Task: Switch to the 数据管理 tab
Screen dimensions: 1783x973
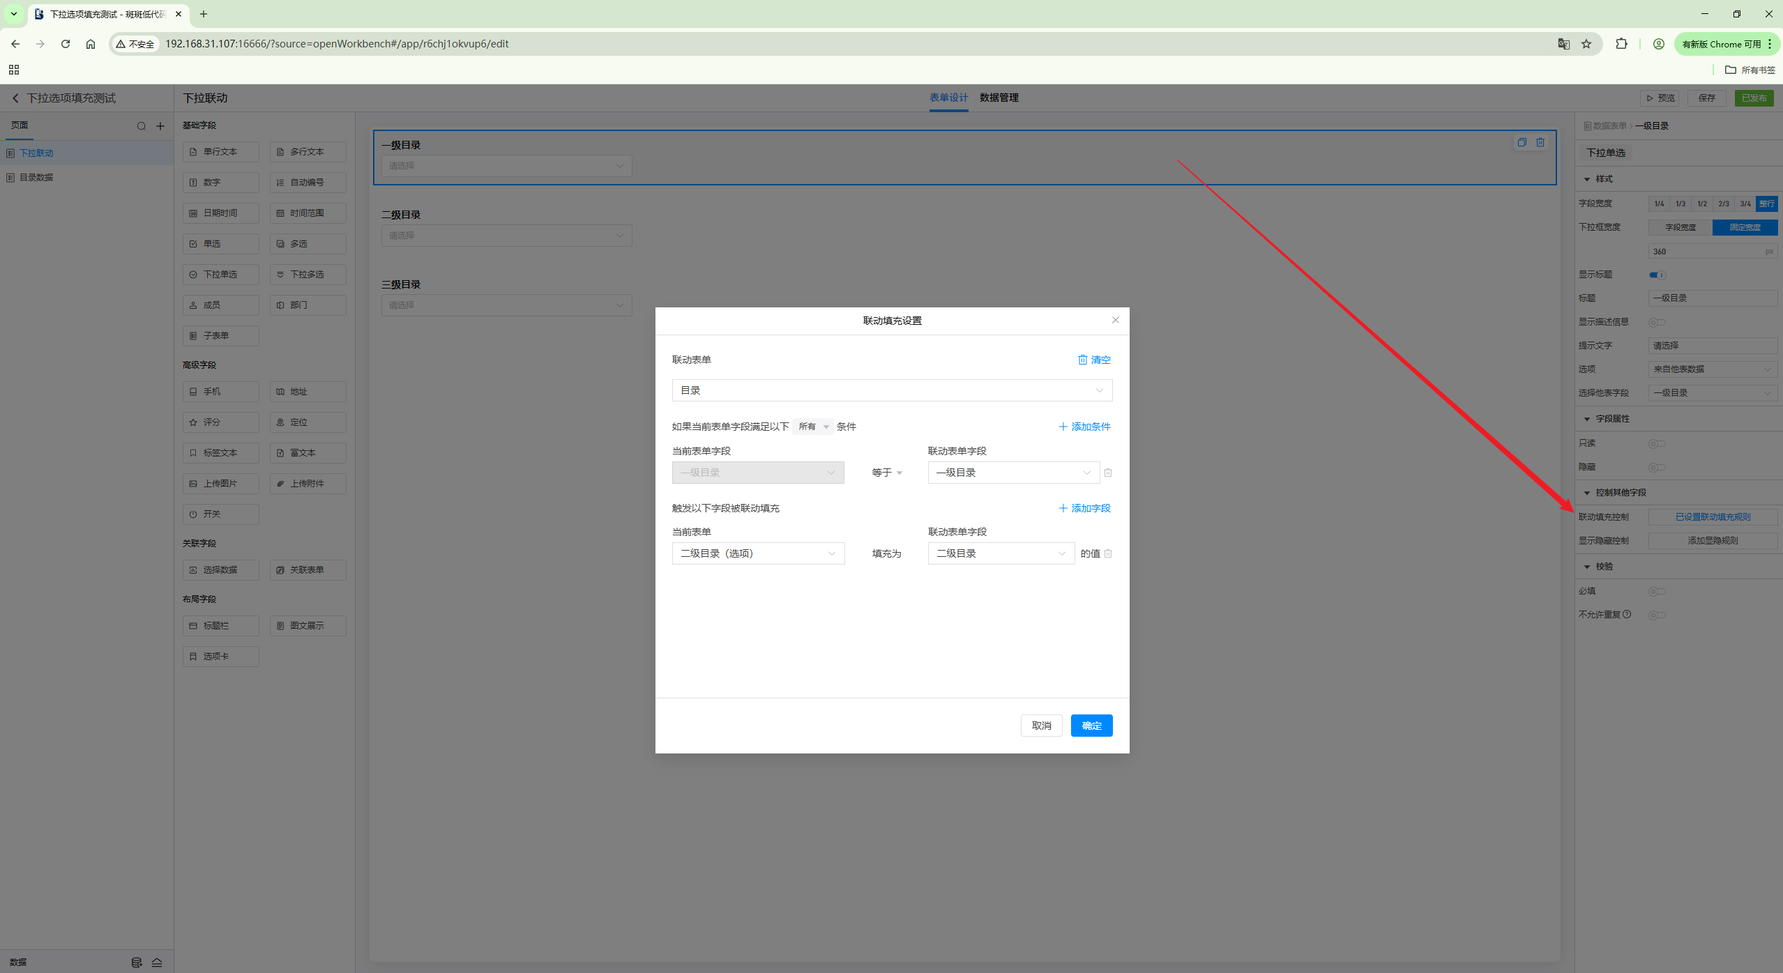Action: click(999, 98)
